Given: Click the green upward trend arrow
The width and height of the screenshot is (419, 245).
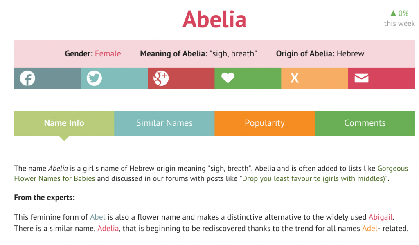Looking at the screenshot, I should tap(393, 13).
